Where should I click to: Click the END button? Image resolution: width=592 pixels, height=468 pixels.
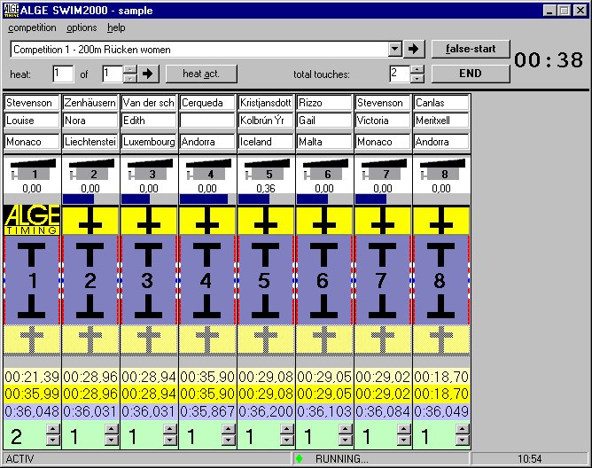(x=471, y=74)
